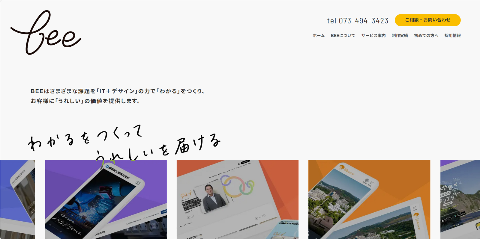This screenshot has width=480, height=239.
Task: Click the man's portrait photo in red thumbnail
Action: click(213, 198)
